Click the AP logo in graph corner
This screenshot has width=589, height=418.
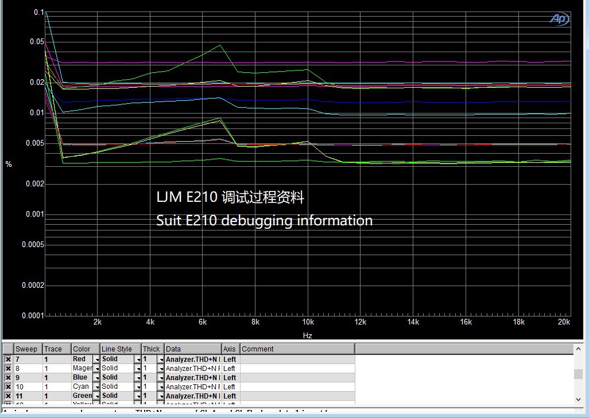coord(559,19)
